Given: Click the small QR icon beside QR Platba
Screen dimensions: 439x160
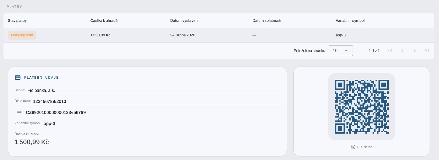Looking at the screenshot, I should (353, 147).
